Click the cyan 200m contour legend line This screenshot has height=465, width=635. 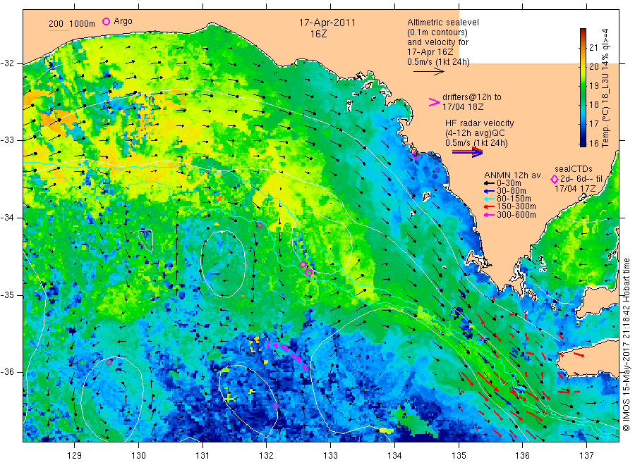[x=59, y=30]
